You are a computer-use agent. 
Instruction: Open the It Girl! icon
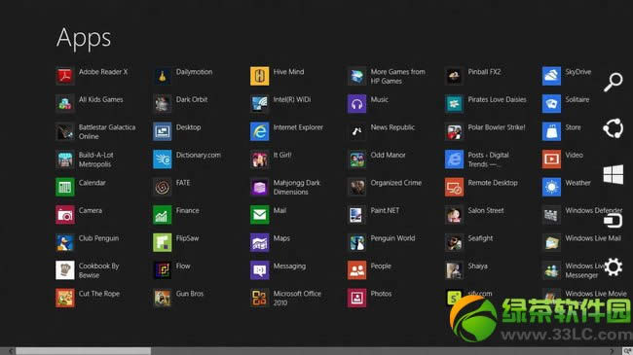pos(260,160)
